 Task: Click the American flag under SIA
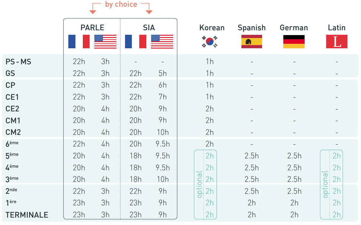162,42
